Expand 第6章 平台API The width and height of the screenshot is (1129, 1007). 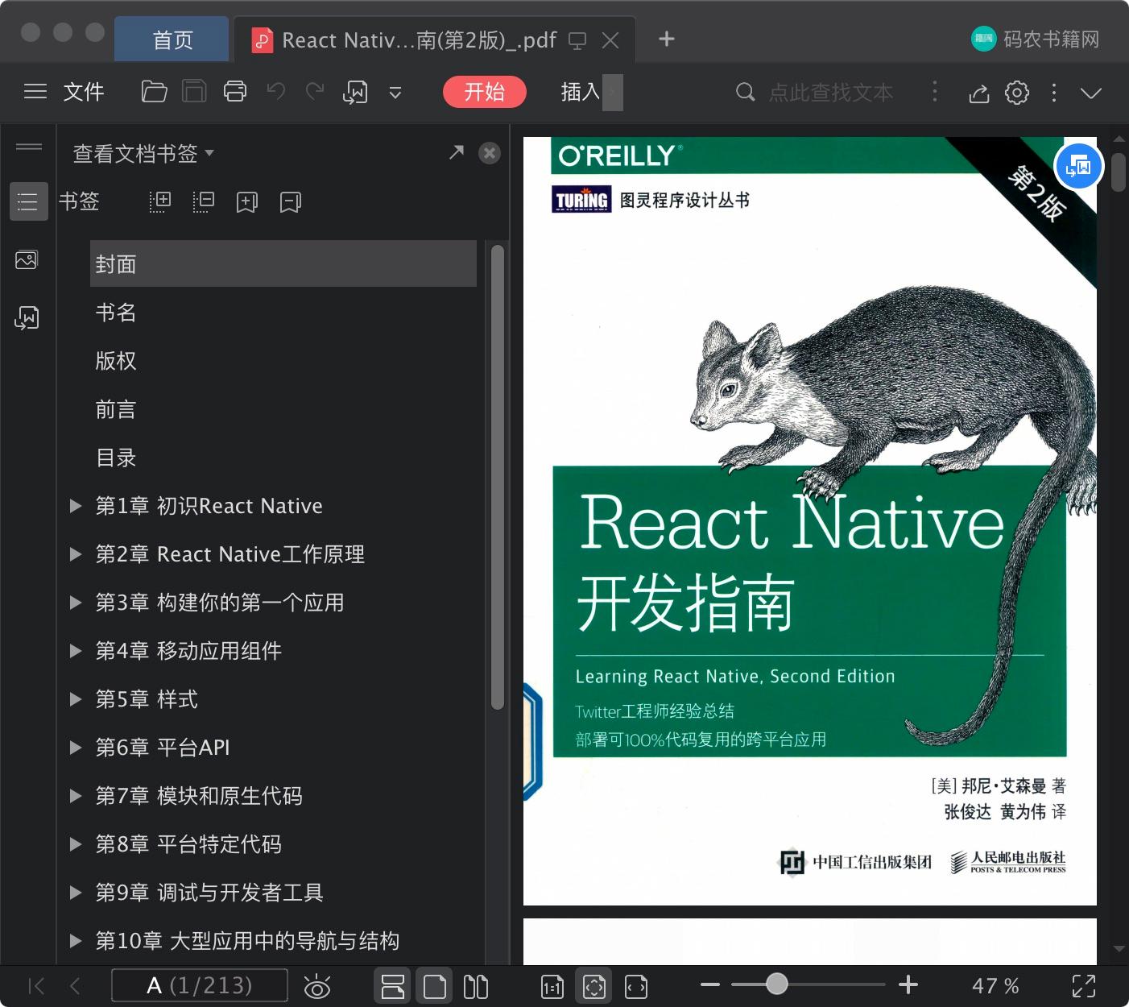tap(76, 748)
